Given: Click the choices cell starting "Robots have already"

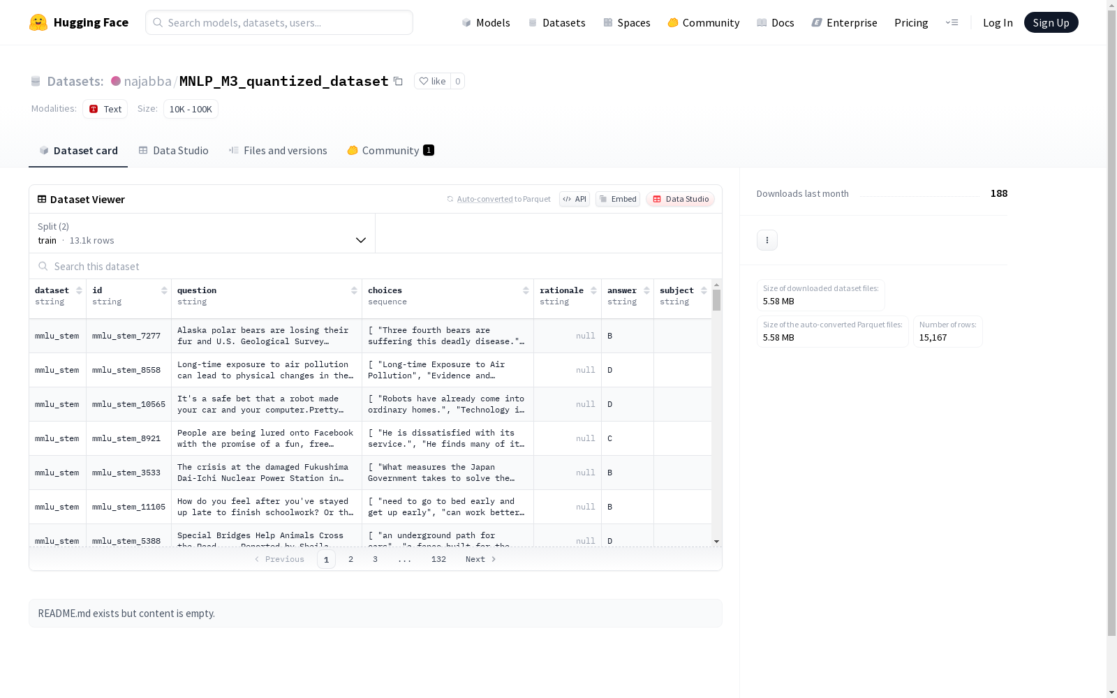Looking at the screenshot, I should click(447, 404).
